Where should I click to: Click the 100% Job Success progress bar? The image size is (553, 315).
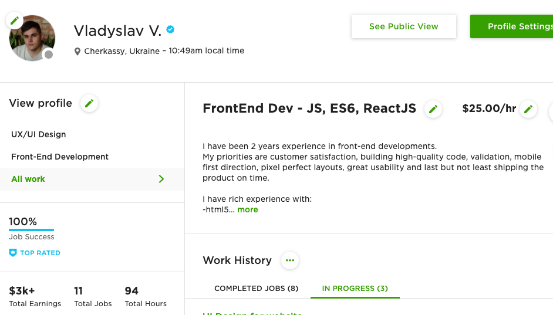point(31,230)
